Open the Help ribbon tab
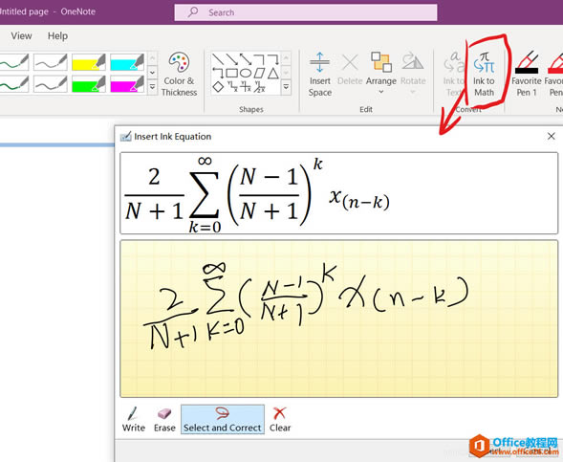The height and width of the screenshot is (462, 563). tap(57, 36)
